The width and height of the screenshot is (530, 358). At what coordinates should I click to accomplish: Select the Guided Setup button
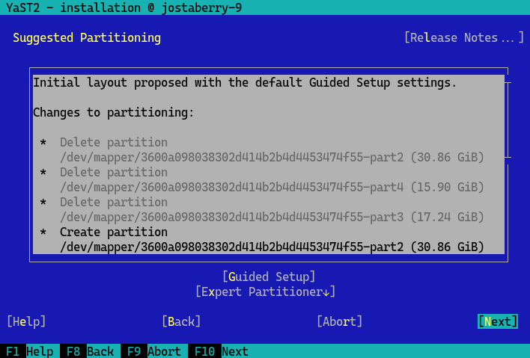point(269,277)
